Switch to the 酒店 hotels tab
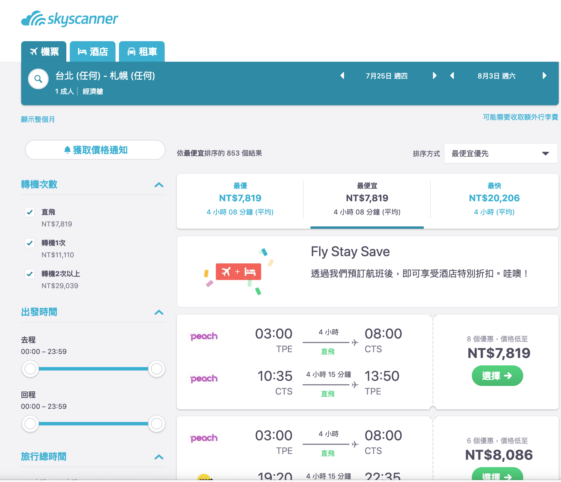The height and width of the screenshot is (482, 561). tap(93, 51)
